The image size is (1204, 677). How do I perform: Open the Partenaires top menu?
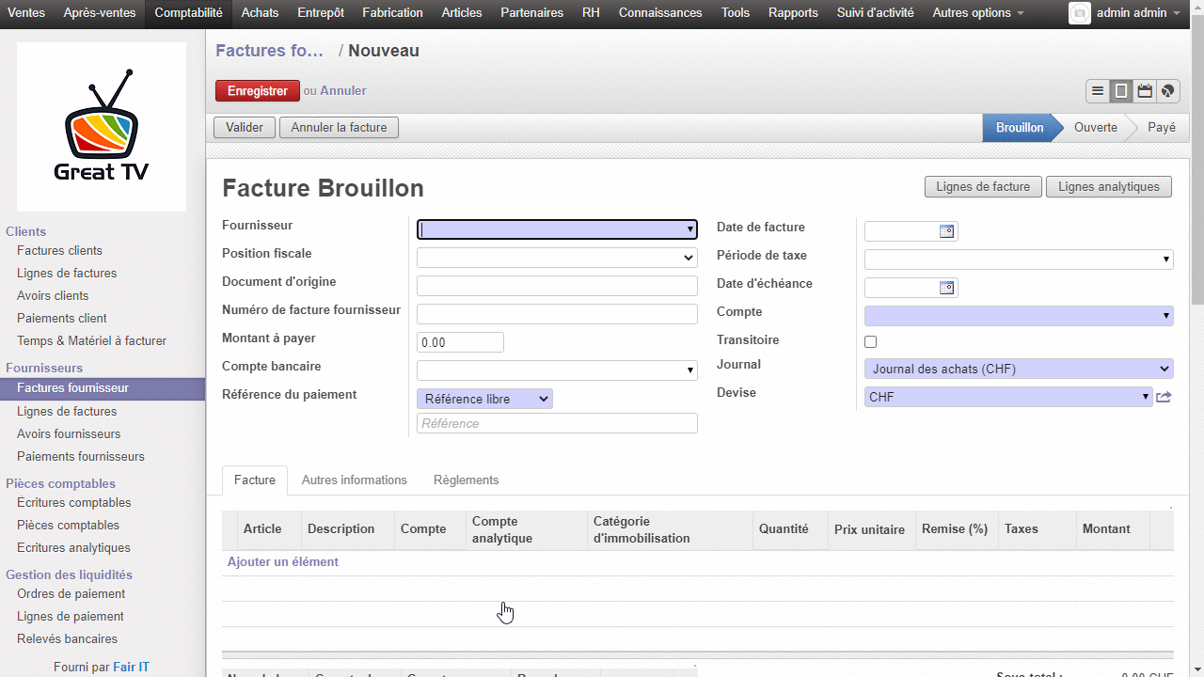[x=531, y=13]
